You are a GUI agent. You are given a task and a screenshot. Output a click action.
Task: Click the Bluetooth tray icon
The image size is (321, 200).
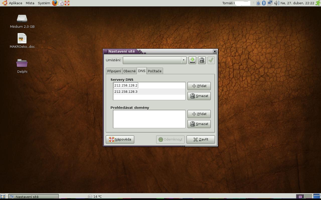(x=264, y=3)
